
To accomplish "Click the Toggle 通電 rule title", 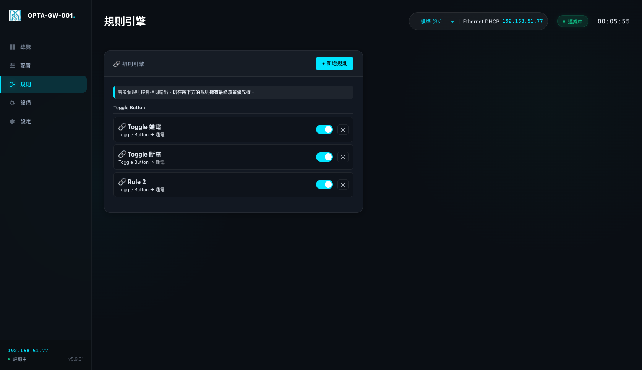I will 144,127.
